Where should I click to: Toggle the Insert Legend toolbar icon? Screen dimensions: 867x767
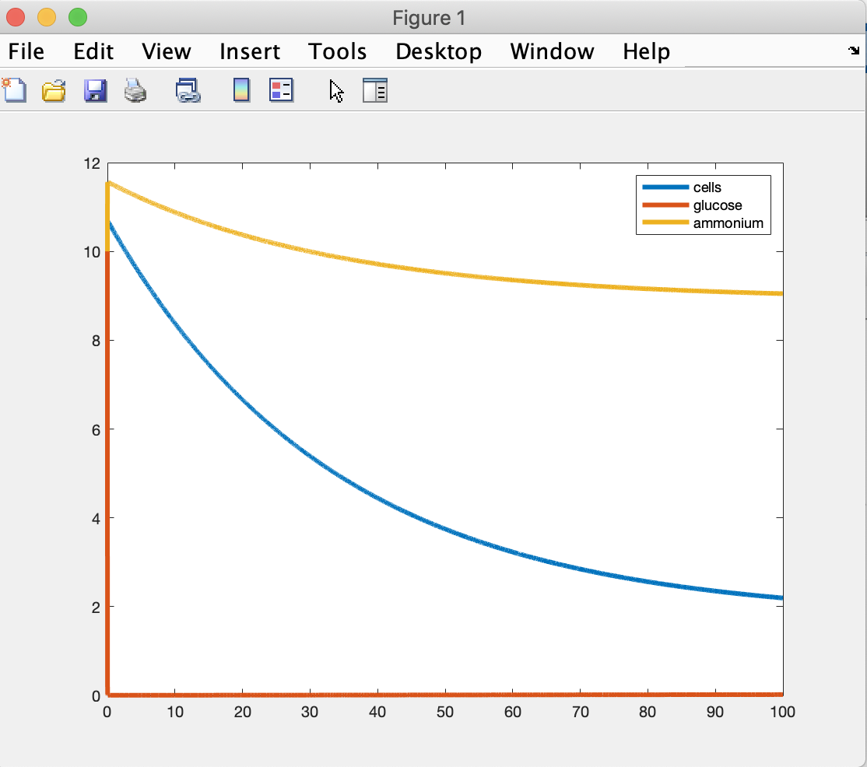tap(280, 91)
